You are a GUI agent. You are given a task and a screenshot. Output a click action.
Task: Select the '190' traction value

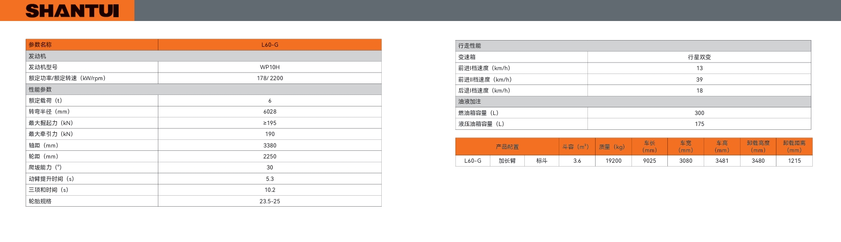pyautogui.click(x=270, y=134)
